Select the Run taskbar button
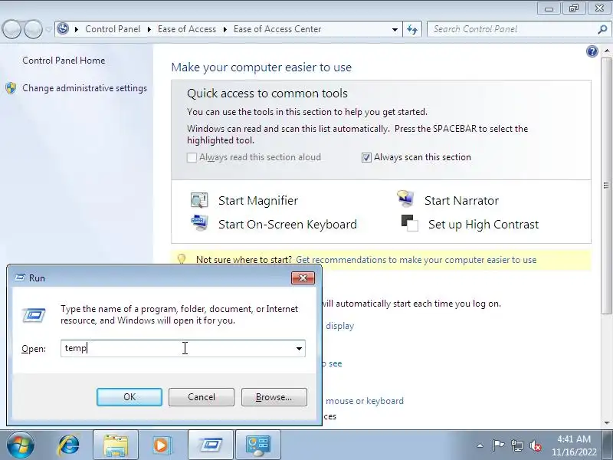This screenshot has height=460, width=613. point(211,445)
